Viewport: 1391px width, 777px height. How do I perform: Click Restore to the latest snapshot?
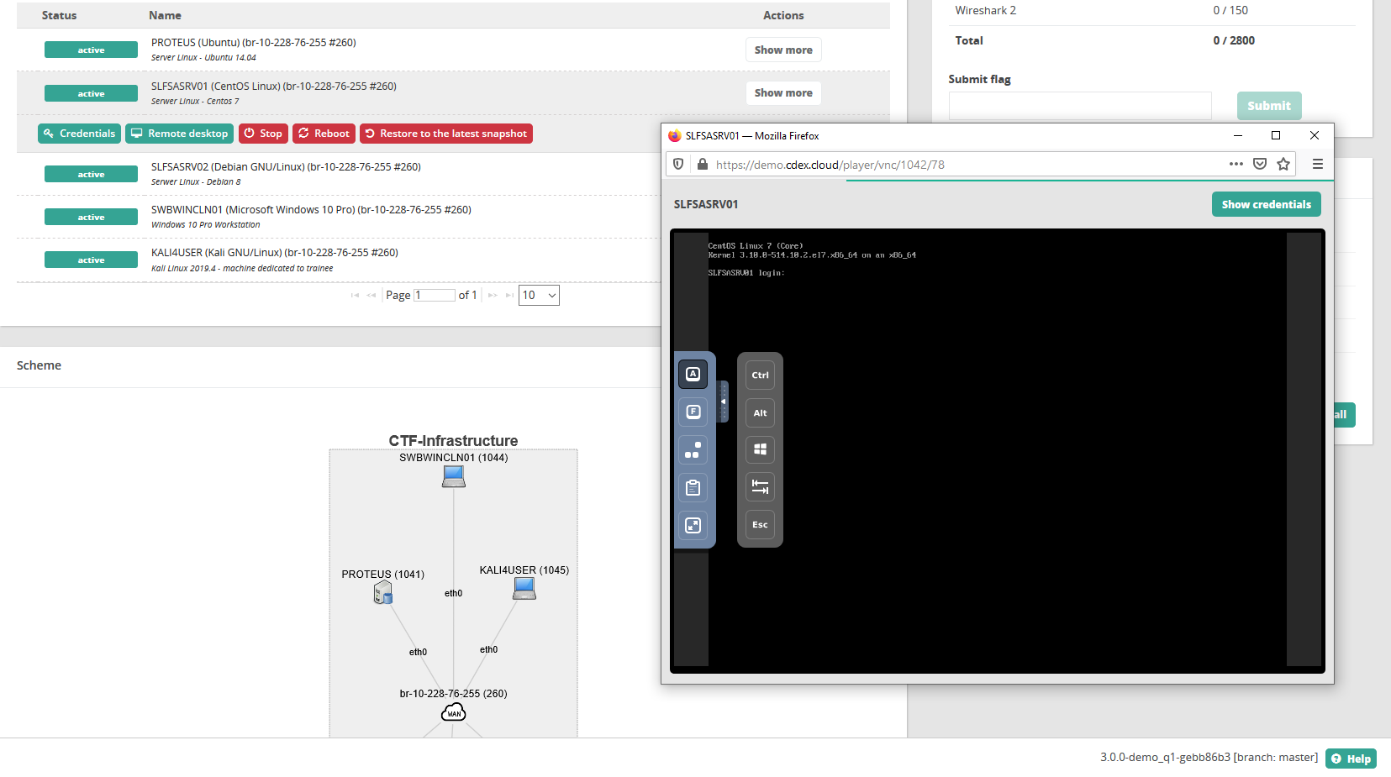click(445, 134)
